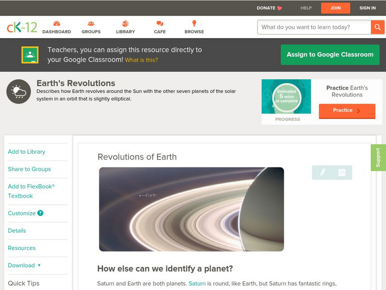Screen dimensions: 386x290
Task: Select the highlighter pen tool
Action: tap(322, 172)
